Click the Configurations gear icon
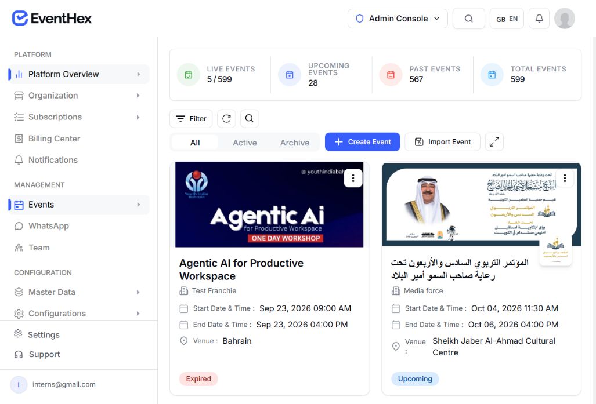The image size is (596, 404). (x=19, y=314)
